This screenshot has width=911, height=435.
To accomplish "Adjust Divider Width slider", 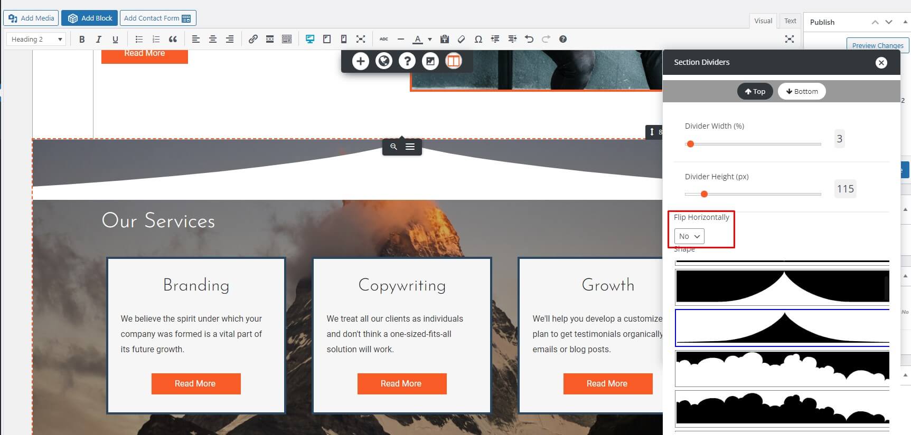I will coord(753,144).
